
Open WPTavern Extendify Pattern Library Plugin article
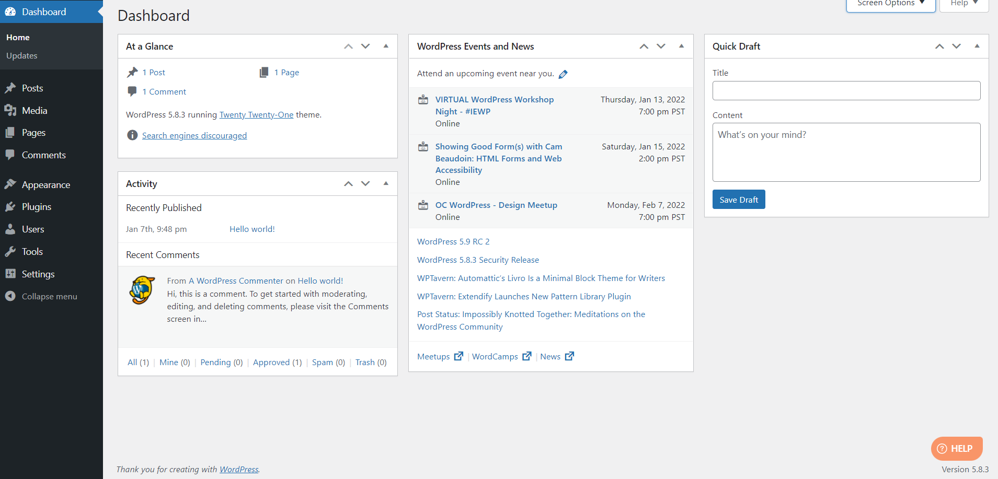tap(524, 297)
